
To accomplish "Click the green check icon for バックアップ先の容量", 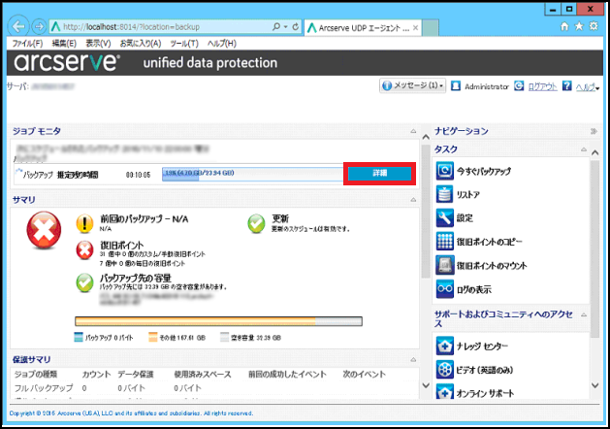I will 84,282.
